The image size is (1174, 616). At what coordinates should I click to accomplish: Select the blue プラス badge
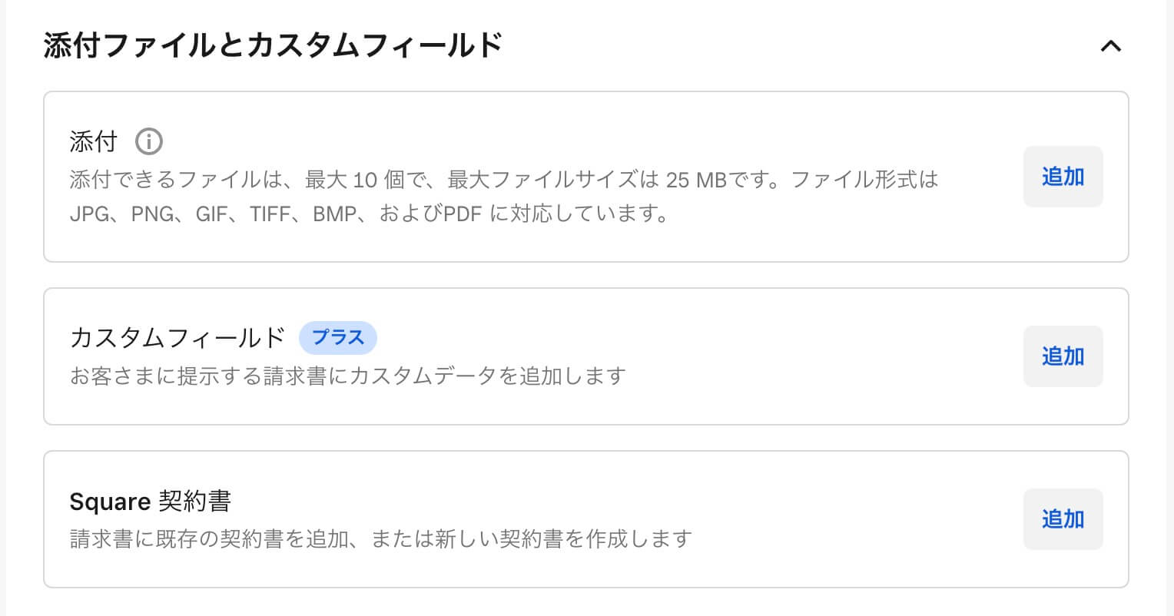pyautogui.click(x=338, y=338)
